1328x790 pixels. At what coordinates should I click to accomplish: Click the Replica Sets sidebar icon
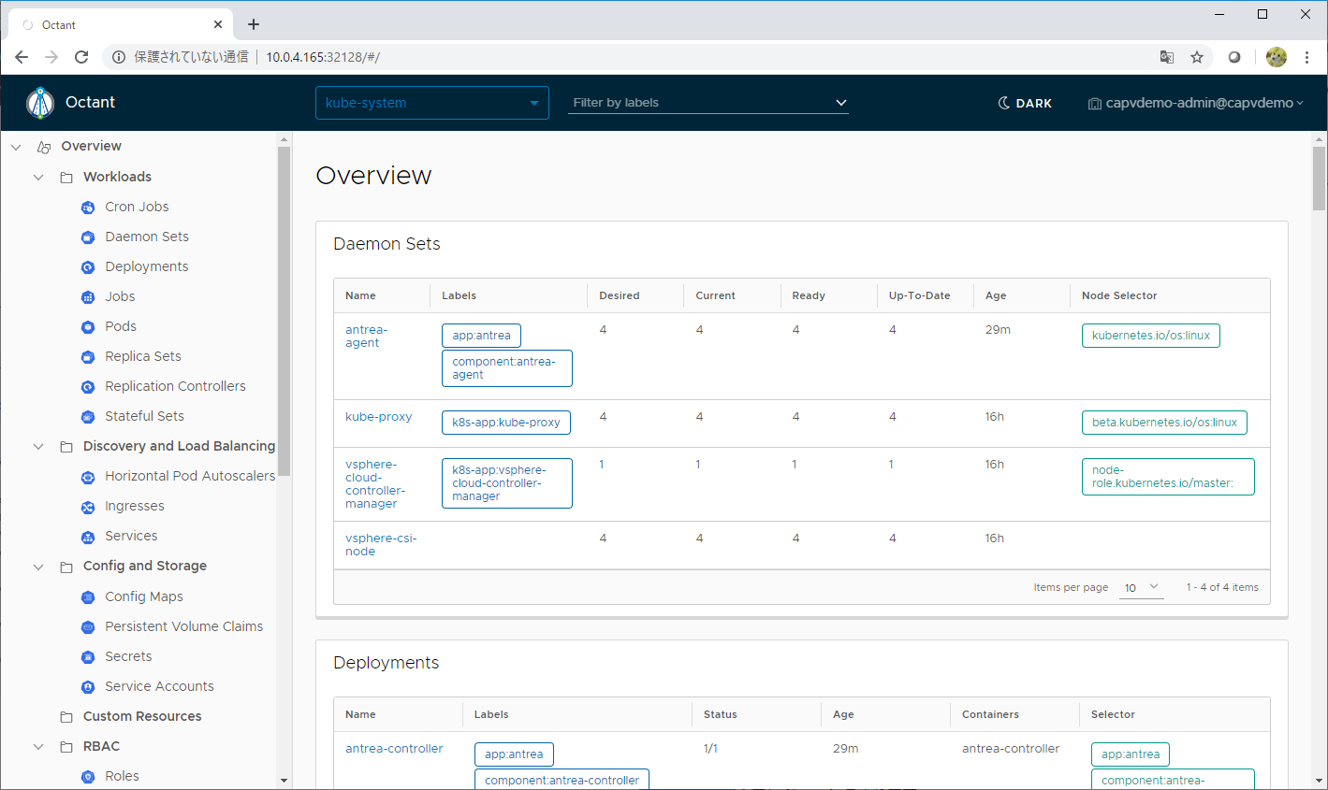(x=88, y=357)
